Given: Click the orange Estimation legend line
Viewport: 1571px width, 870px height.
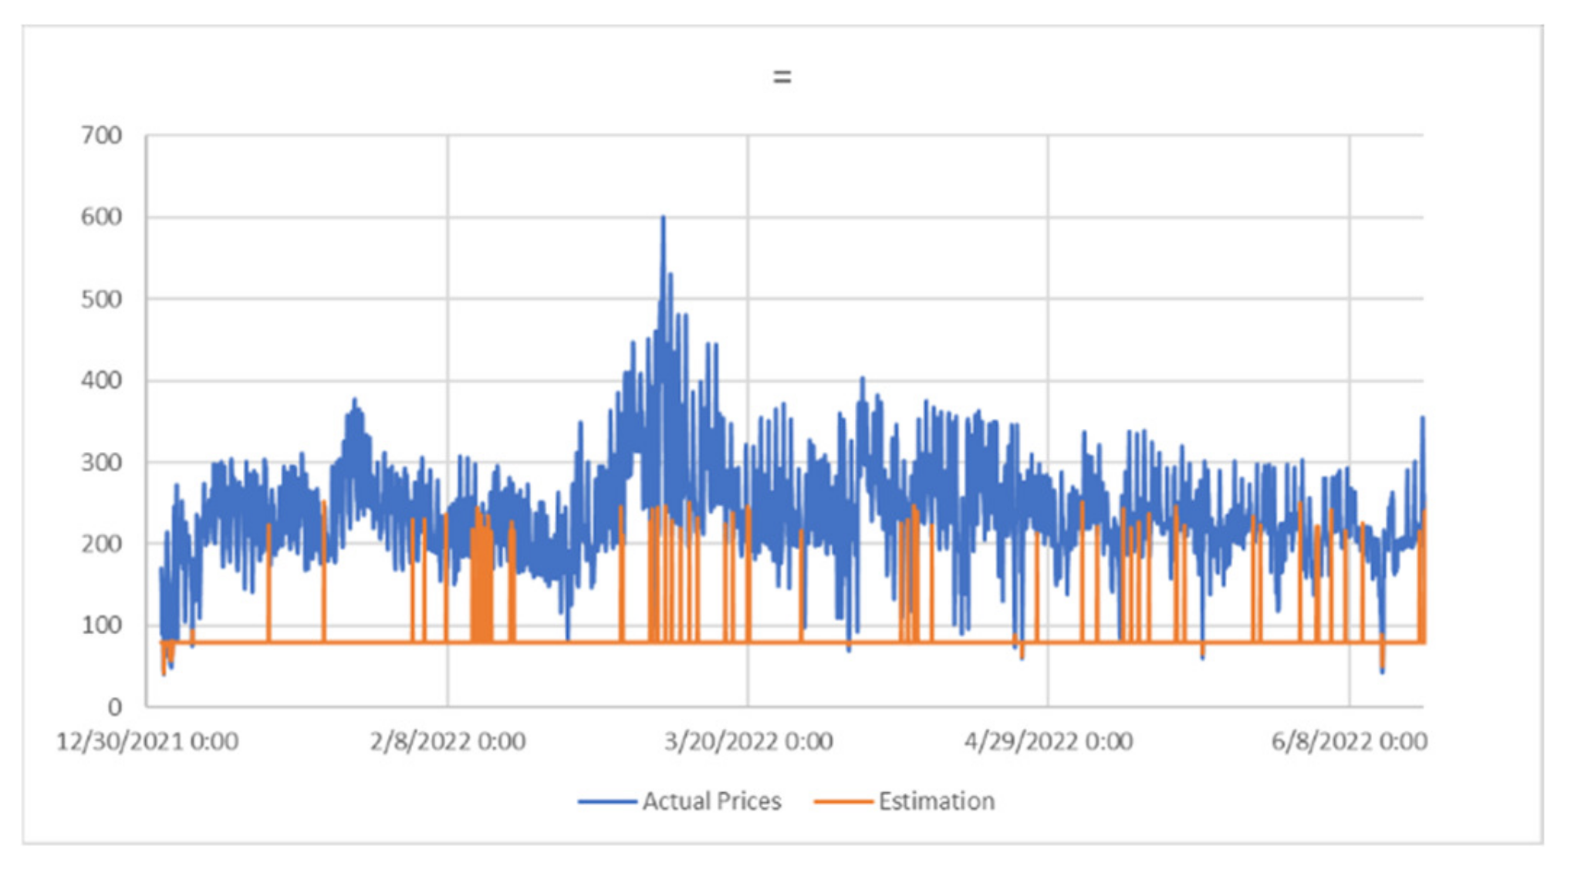Looking at the screenshot, I should point(843,802).
